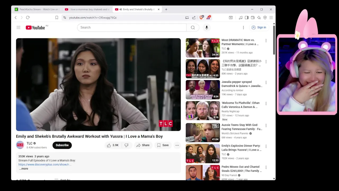Open options for Pedro Moves Out video

pos(266,167)
